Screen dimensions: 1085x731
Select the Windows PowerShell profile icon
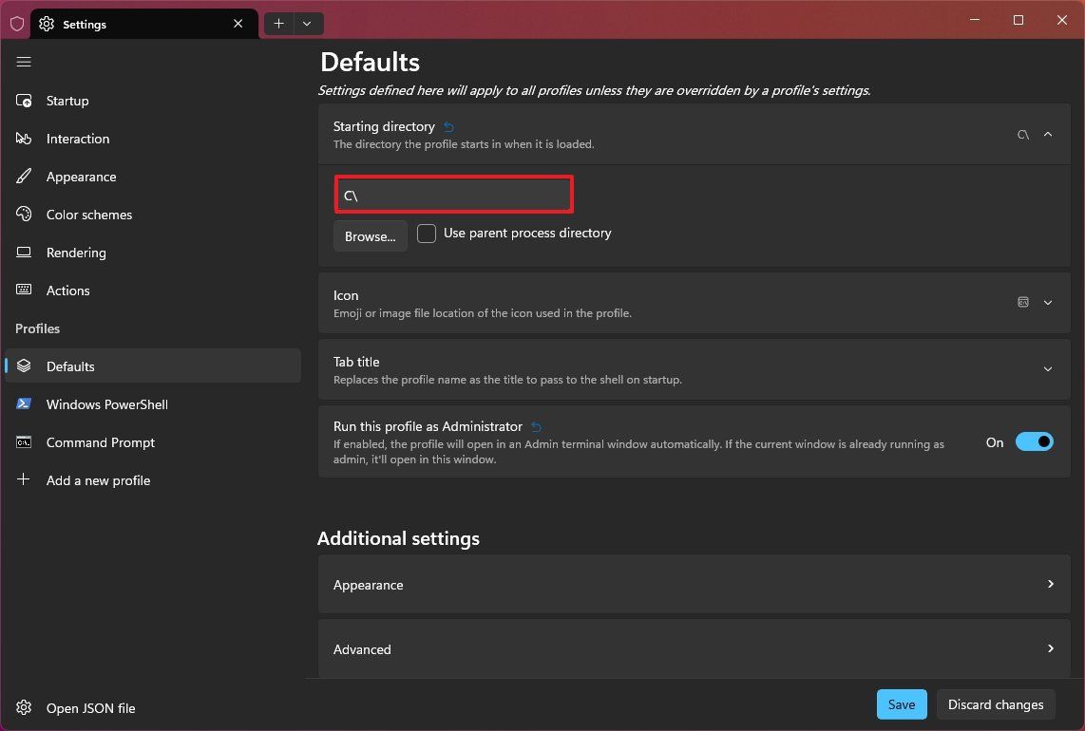pyautogui.click(x=24, y=403)
